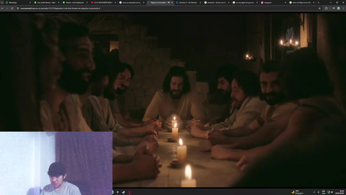Reload the current page
This screenshot has height=195, width=346.
tap(12, 8)
